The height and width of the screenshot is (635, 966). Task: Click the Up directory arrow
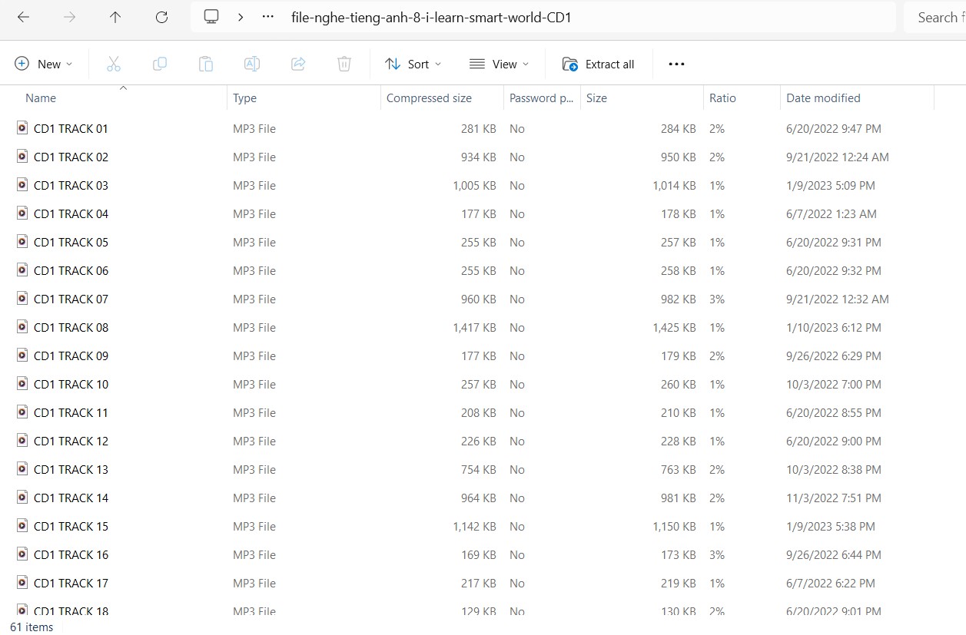click(115, 17)
